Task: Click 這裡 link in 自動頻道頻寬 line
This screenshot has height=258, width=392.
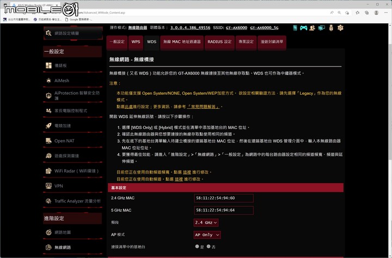Action: tap(187, 172)
